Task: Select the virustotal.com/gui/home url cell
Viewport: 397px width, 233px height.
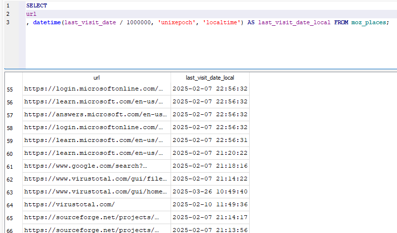Action: (x=96, y=192)
